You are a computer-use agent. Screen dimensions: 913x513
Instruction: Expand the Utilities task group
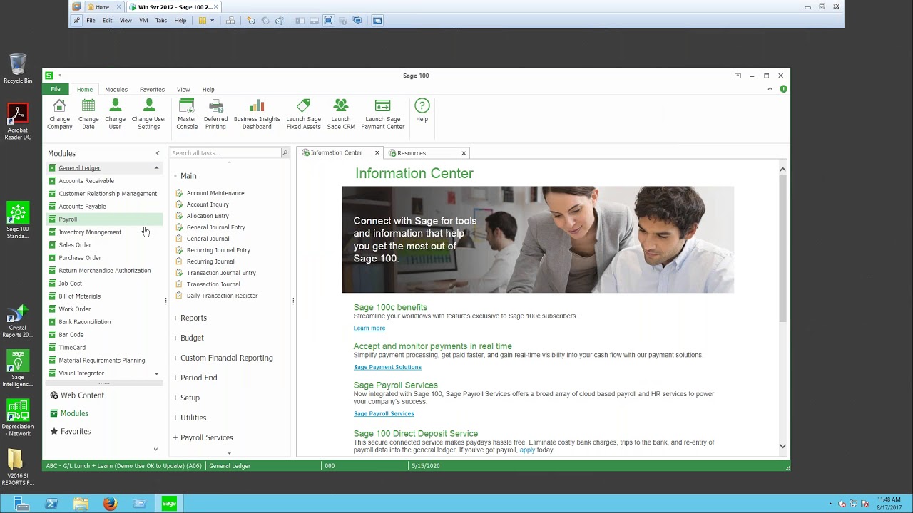(x=175, y=418)
